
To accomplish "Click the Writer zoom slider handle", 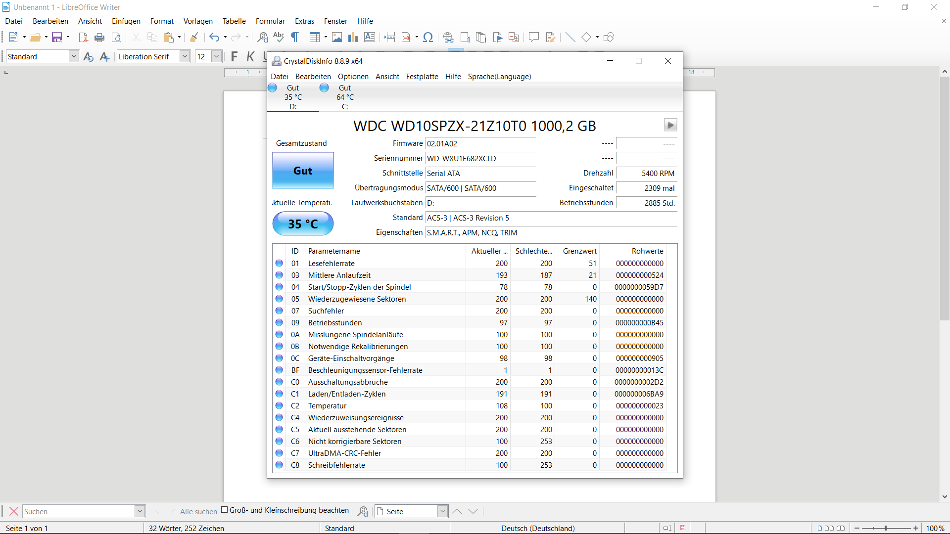I will click(886, 528).
